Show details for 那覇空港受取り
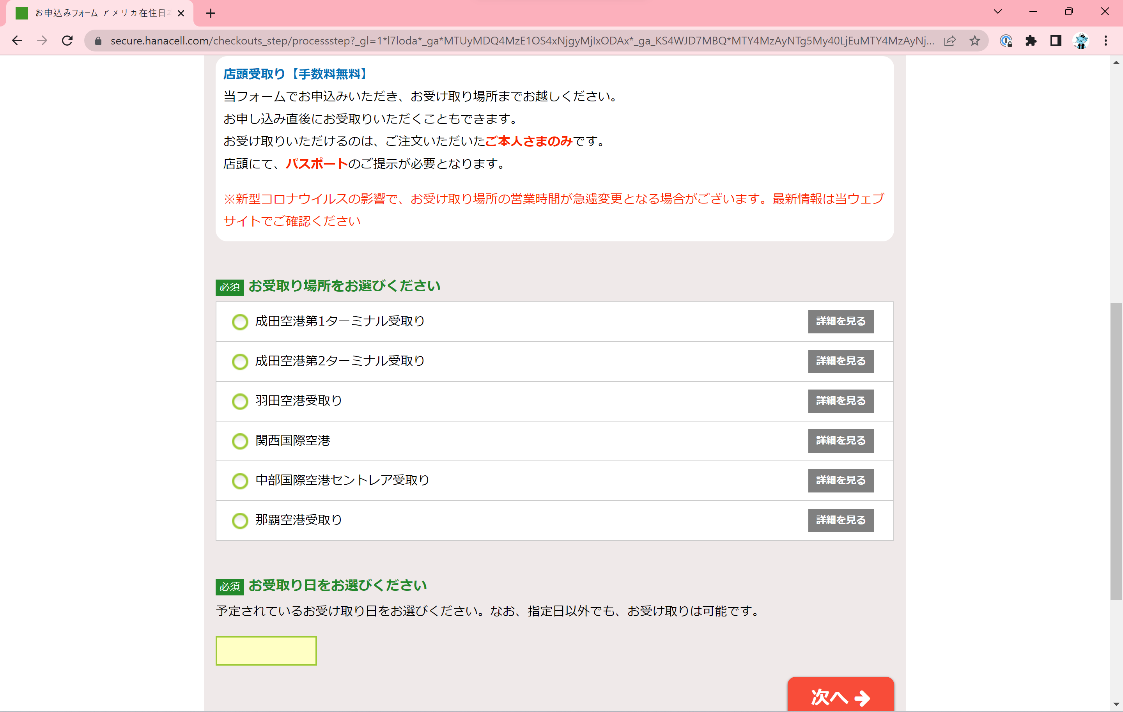Viewport: 1123px width, 712px height. pos(840,520)
